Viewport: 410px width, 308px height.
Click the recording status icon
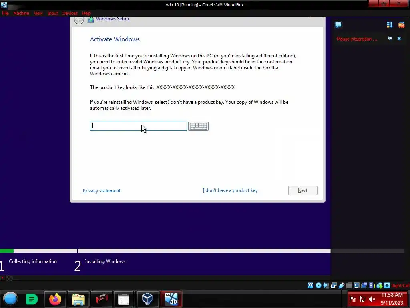pyautogui.click(x=364, y=286)
